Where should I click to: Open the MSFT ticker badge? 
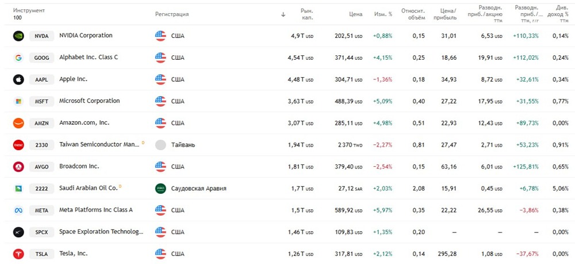tap(41, 101)
